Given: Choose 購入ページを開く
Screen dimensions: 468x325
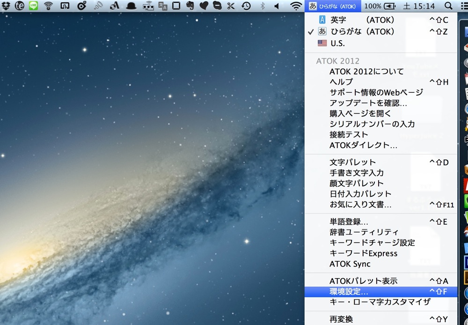Looking at the screenshot, I should click(381, 113).
